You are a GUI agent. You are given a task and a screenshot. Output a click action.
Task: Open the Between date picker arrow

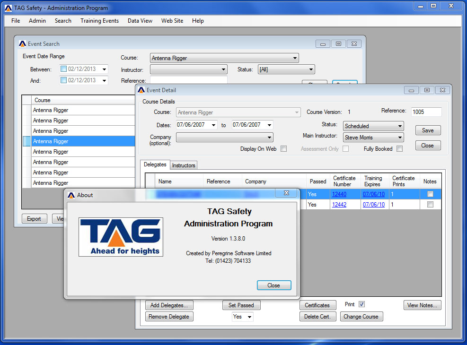coord(104,69)
